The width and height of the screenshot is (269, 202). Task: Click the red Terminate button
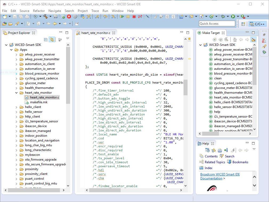point(134,16)
